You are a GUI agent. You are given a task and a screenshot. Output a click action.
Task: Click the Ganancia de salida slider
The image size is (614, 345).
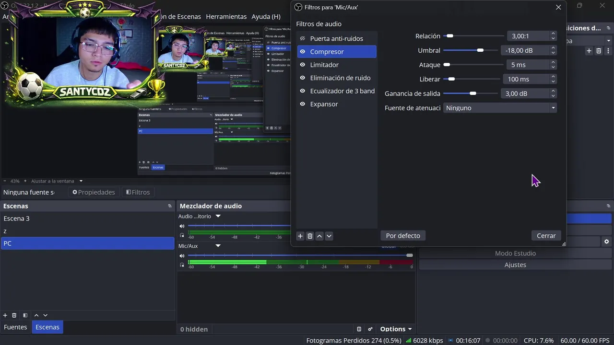click(x=470, y=93)
